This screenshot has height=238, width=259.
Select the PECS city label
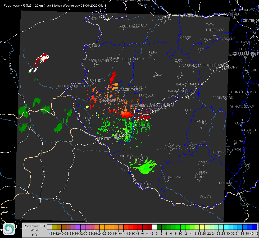coord(203,172)
